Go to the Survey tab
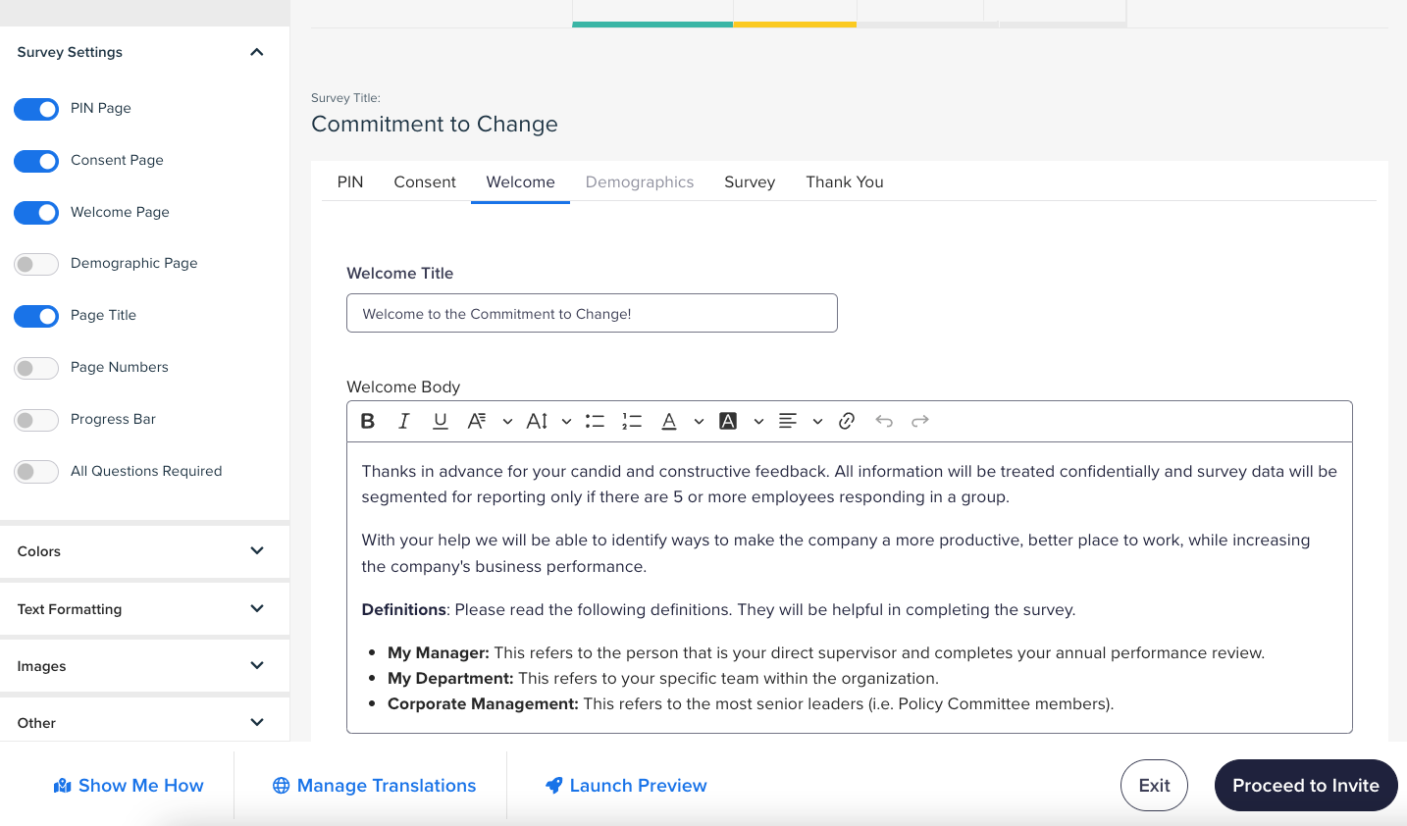1407x826 pixels. click(750, 181)
